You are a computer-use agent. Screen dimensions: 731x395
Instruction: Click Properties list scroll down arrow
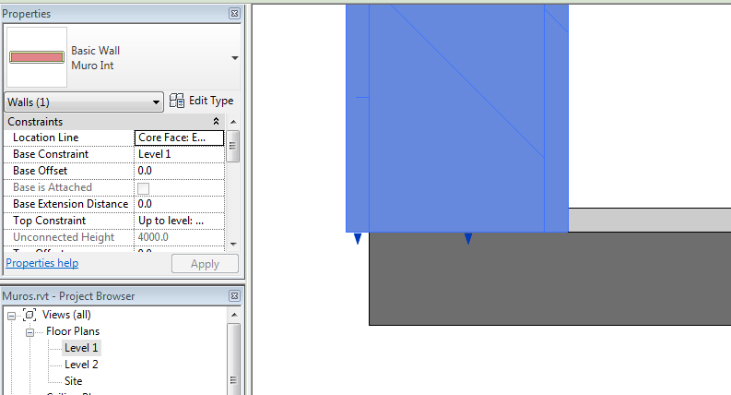tap(233, 245)
